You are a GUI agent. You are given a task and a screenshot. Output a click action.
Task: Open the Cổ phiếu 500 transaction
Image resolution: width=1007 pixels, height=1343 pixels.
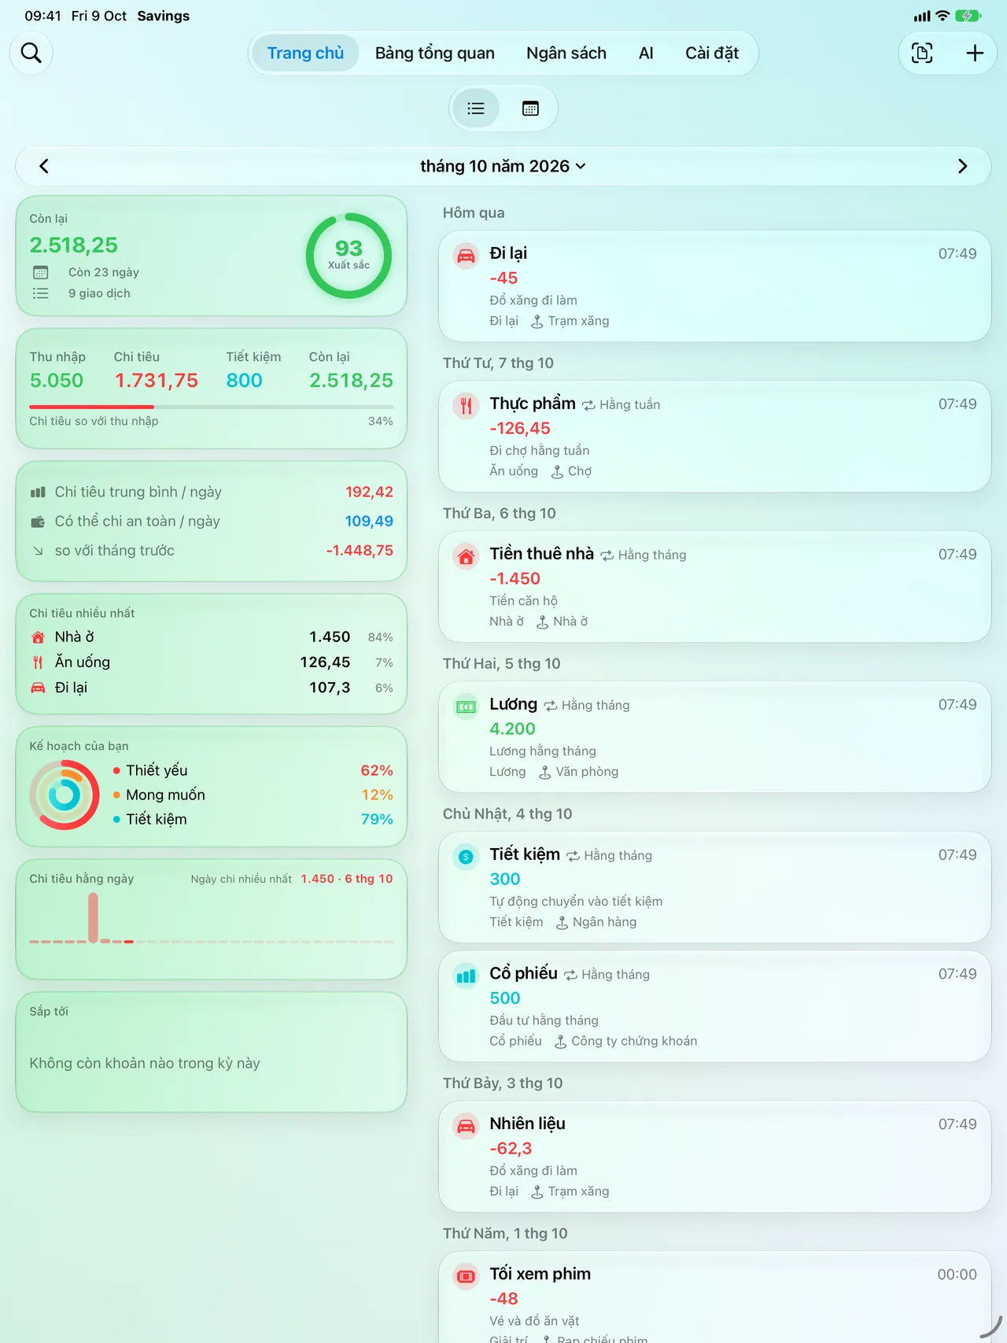pos(714,1006)
